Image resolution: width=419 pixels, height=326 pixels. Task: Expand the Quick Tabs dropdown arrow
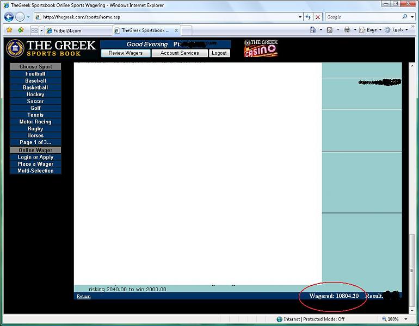(x=41, y=30)
